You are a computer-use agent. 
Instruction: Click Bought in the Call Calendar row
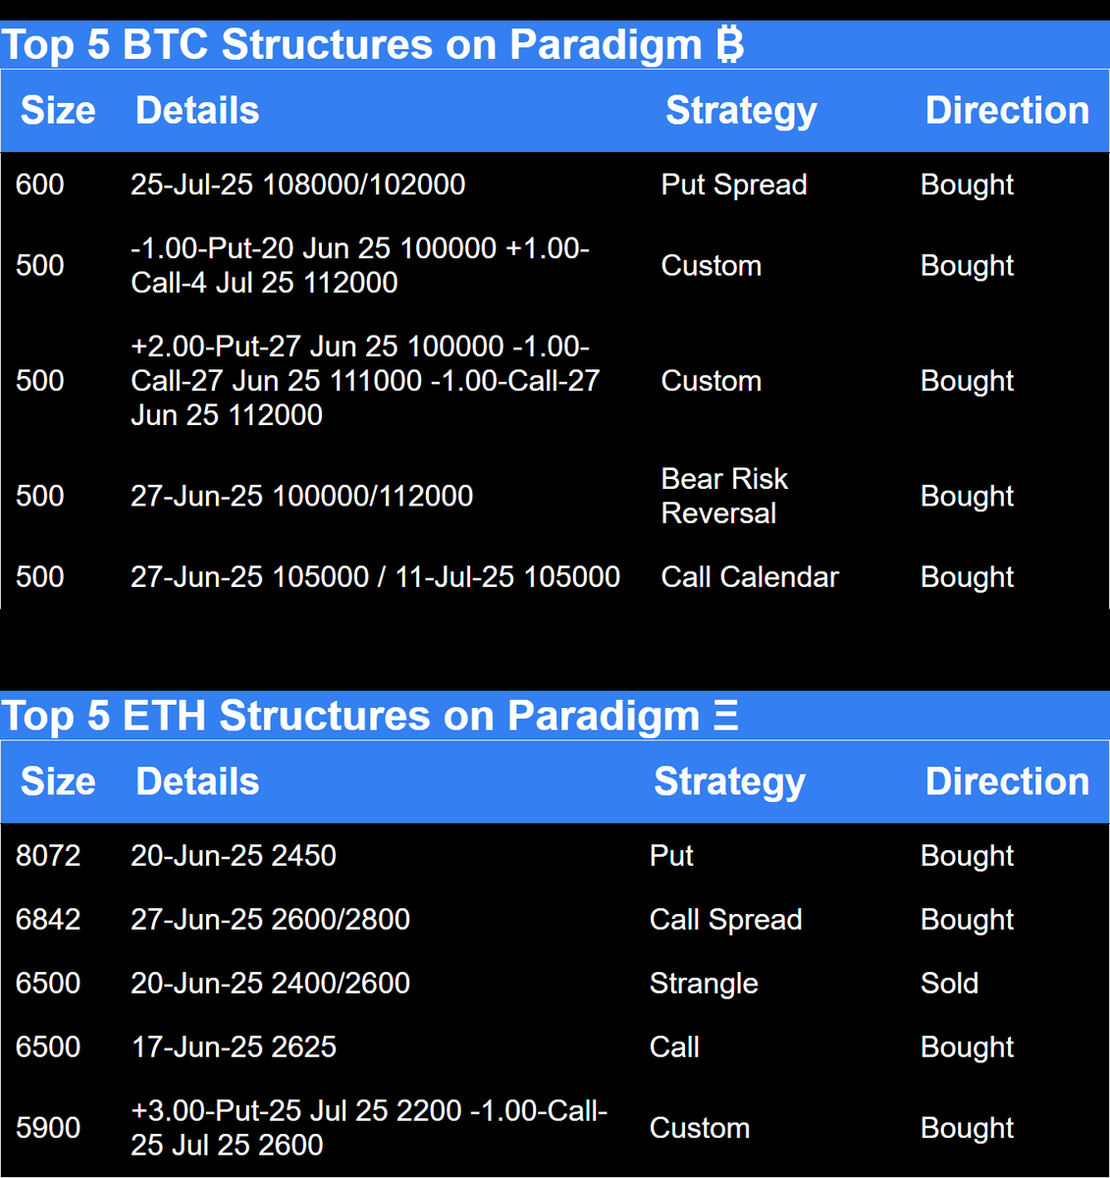pos(967,577)
